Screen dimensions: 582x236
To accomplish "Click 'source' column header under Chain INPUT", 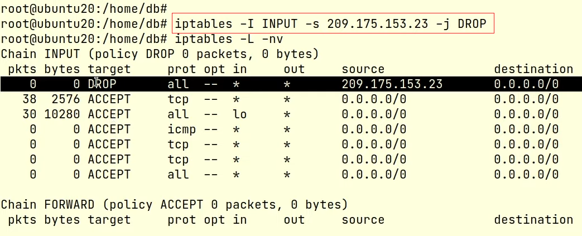I will pyautogui.click(x=363, y=69).
